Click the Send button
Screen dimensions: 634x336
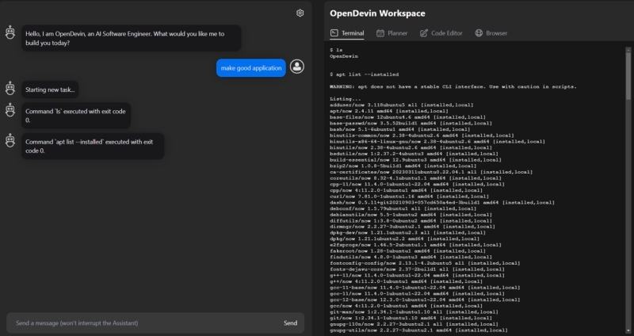click(x=290, y=323)
